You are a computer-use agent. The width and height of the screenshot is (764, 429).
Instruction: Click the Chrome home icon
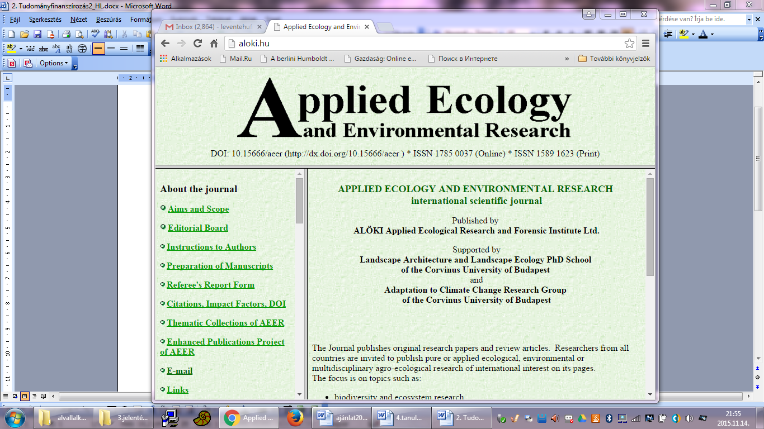[214, 44]
